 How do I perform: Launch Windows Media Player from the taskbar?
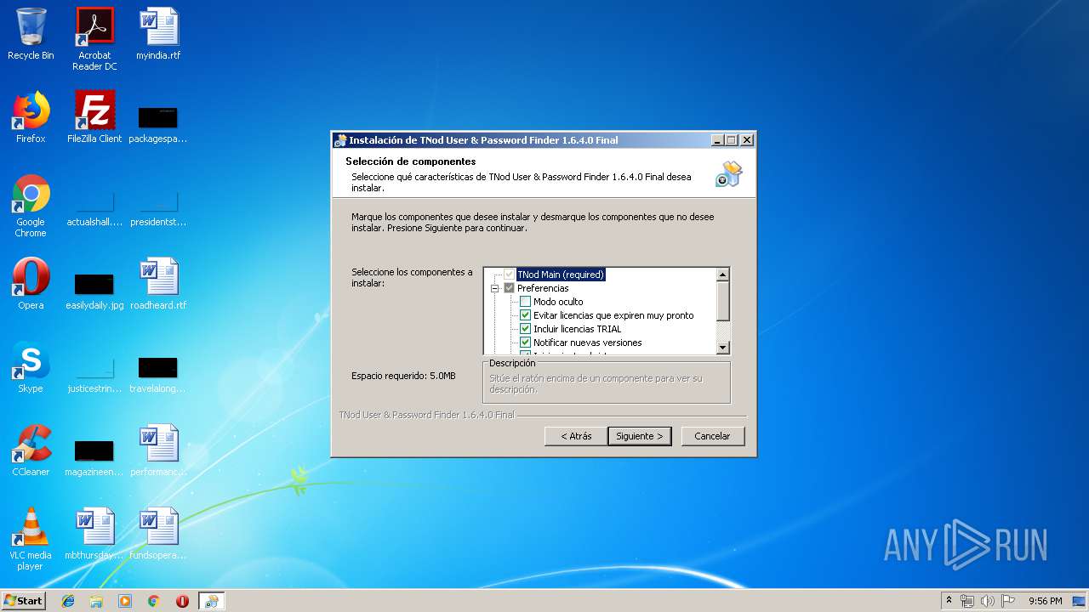coord(125,601)
